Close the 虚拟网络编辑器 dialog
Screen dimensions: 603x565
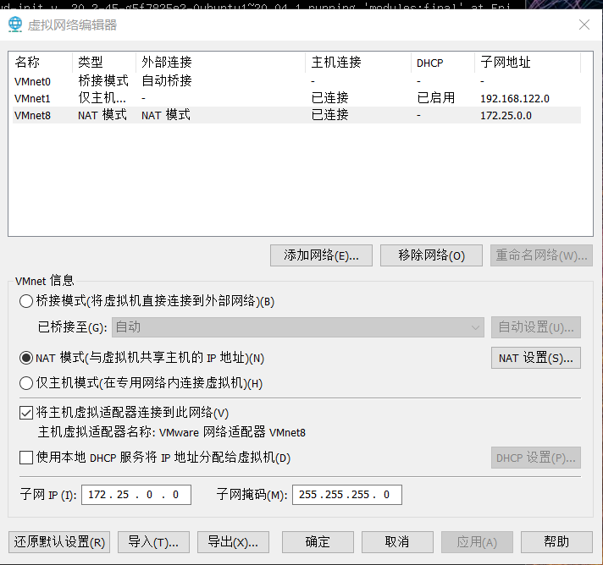[x=584, y=25]
